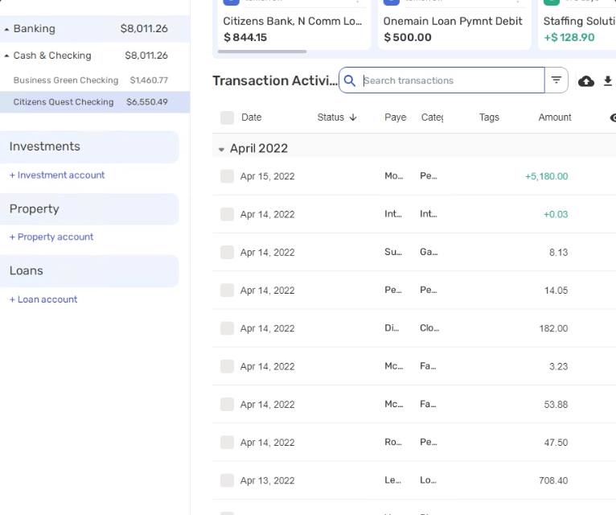This screenshot has width=616, height=515.
Task: Click the Payee column header
Action: click(395, 117)
